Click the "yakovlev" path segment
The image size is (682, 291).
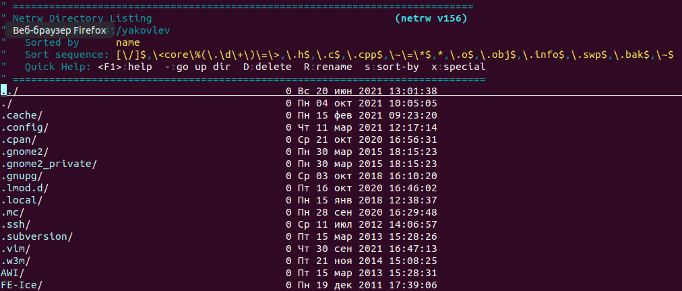[146, 30]
